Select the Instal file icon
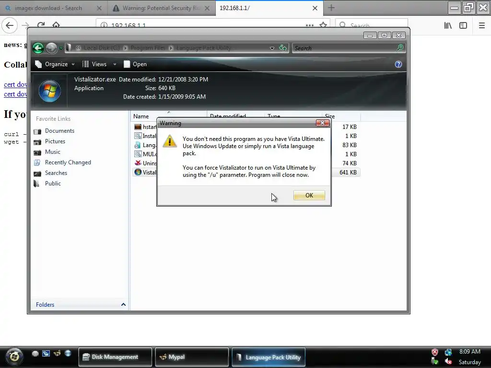The width and height of the screenshot is (491, 368). [138, 136]
